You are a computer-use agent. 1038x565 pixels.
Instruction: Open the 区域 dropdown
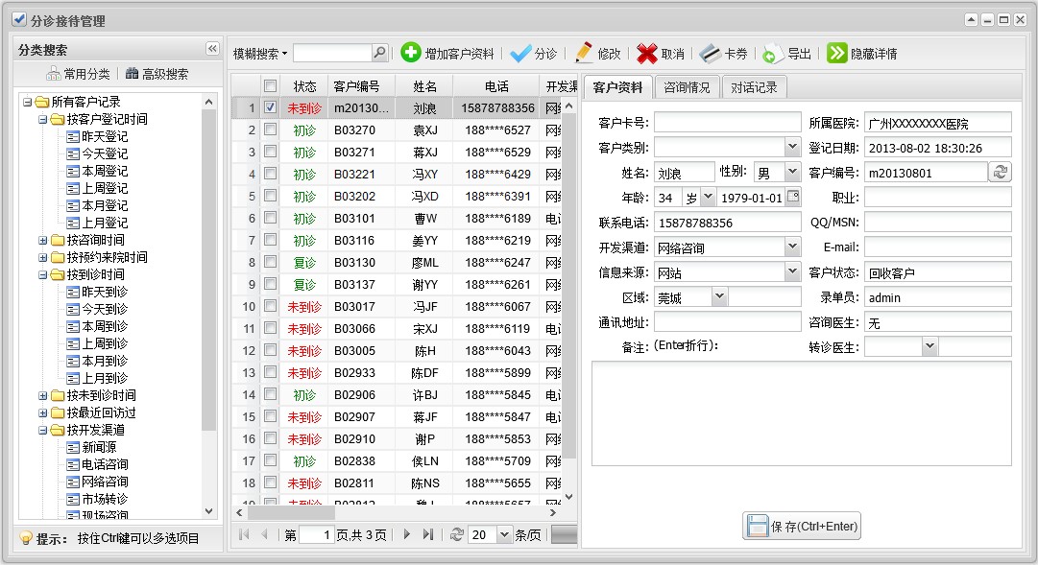point(720,296)
